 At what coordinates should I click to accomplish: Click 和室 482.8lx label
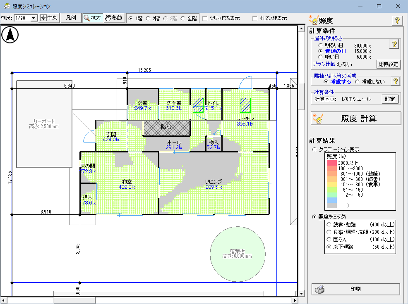[x=127, y=184]
